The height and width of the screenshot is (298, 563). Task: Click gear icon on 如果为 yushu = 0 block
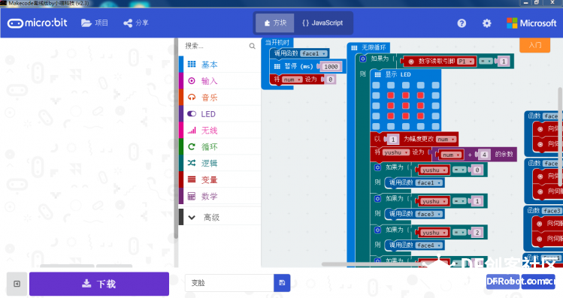(378, 167)
